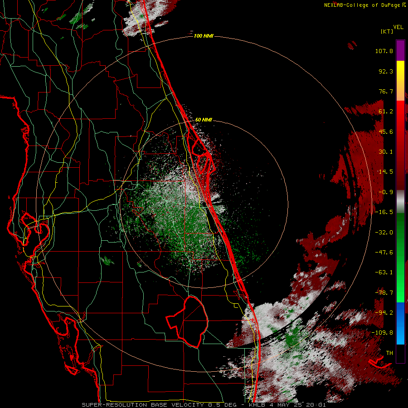Pick the green inbound segment of the color bar
The width and height of the screenshot is (408, 408).
click(400, 257)
